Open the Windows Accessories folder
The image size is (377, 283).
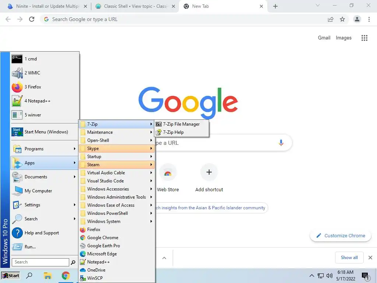pos(117,189)
